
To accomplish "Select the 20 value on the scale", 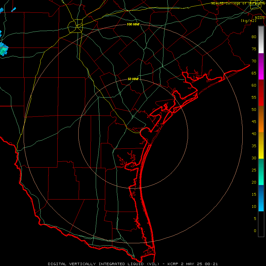I will pos(254,182).
